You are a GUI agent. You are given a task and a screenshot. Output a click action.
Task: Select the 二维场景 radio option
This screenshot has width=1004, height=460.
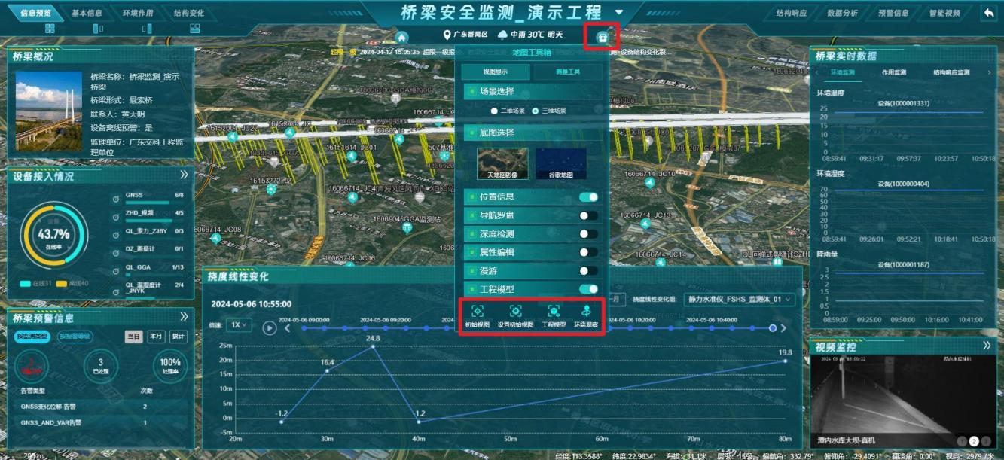point(495,111)
